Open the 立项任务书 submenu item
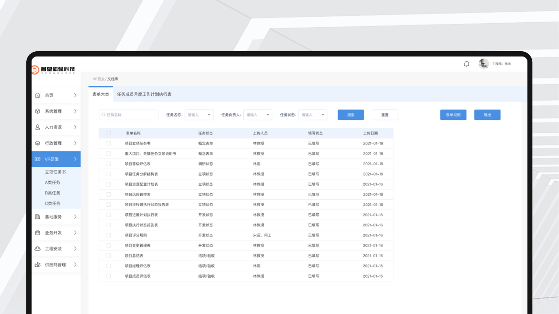Viewport: 559px width, 314px height. [55, 172]
